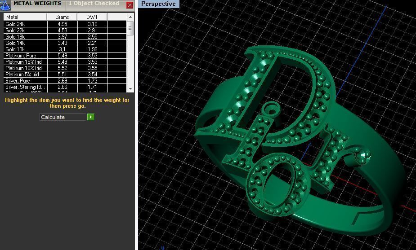Click the METAL WEIGHTS panel title
The height and width of the screenshot is (250, 416).
coord(37,4)
